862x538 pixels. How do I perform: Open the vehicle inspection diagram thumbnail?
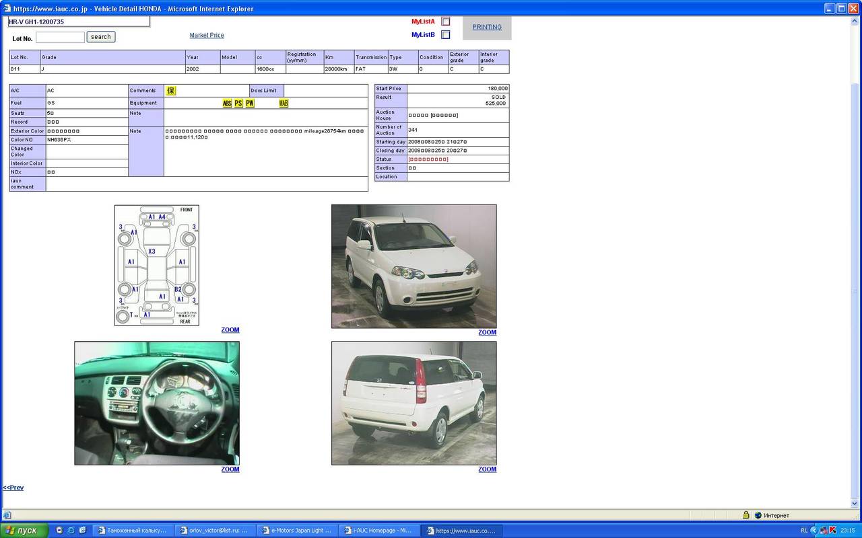pyautogui.click(x=157, y=265)
